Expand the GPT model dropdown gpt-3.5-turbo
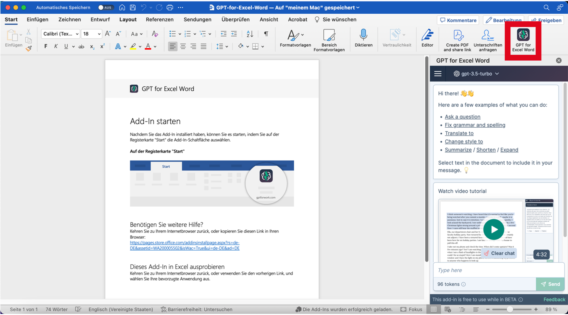 coord(476,73)
